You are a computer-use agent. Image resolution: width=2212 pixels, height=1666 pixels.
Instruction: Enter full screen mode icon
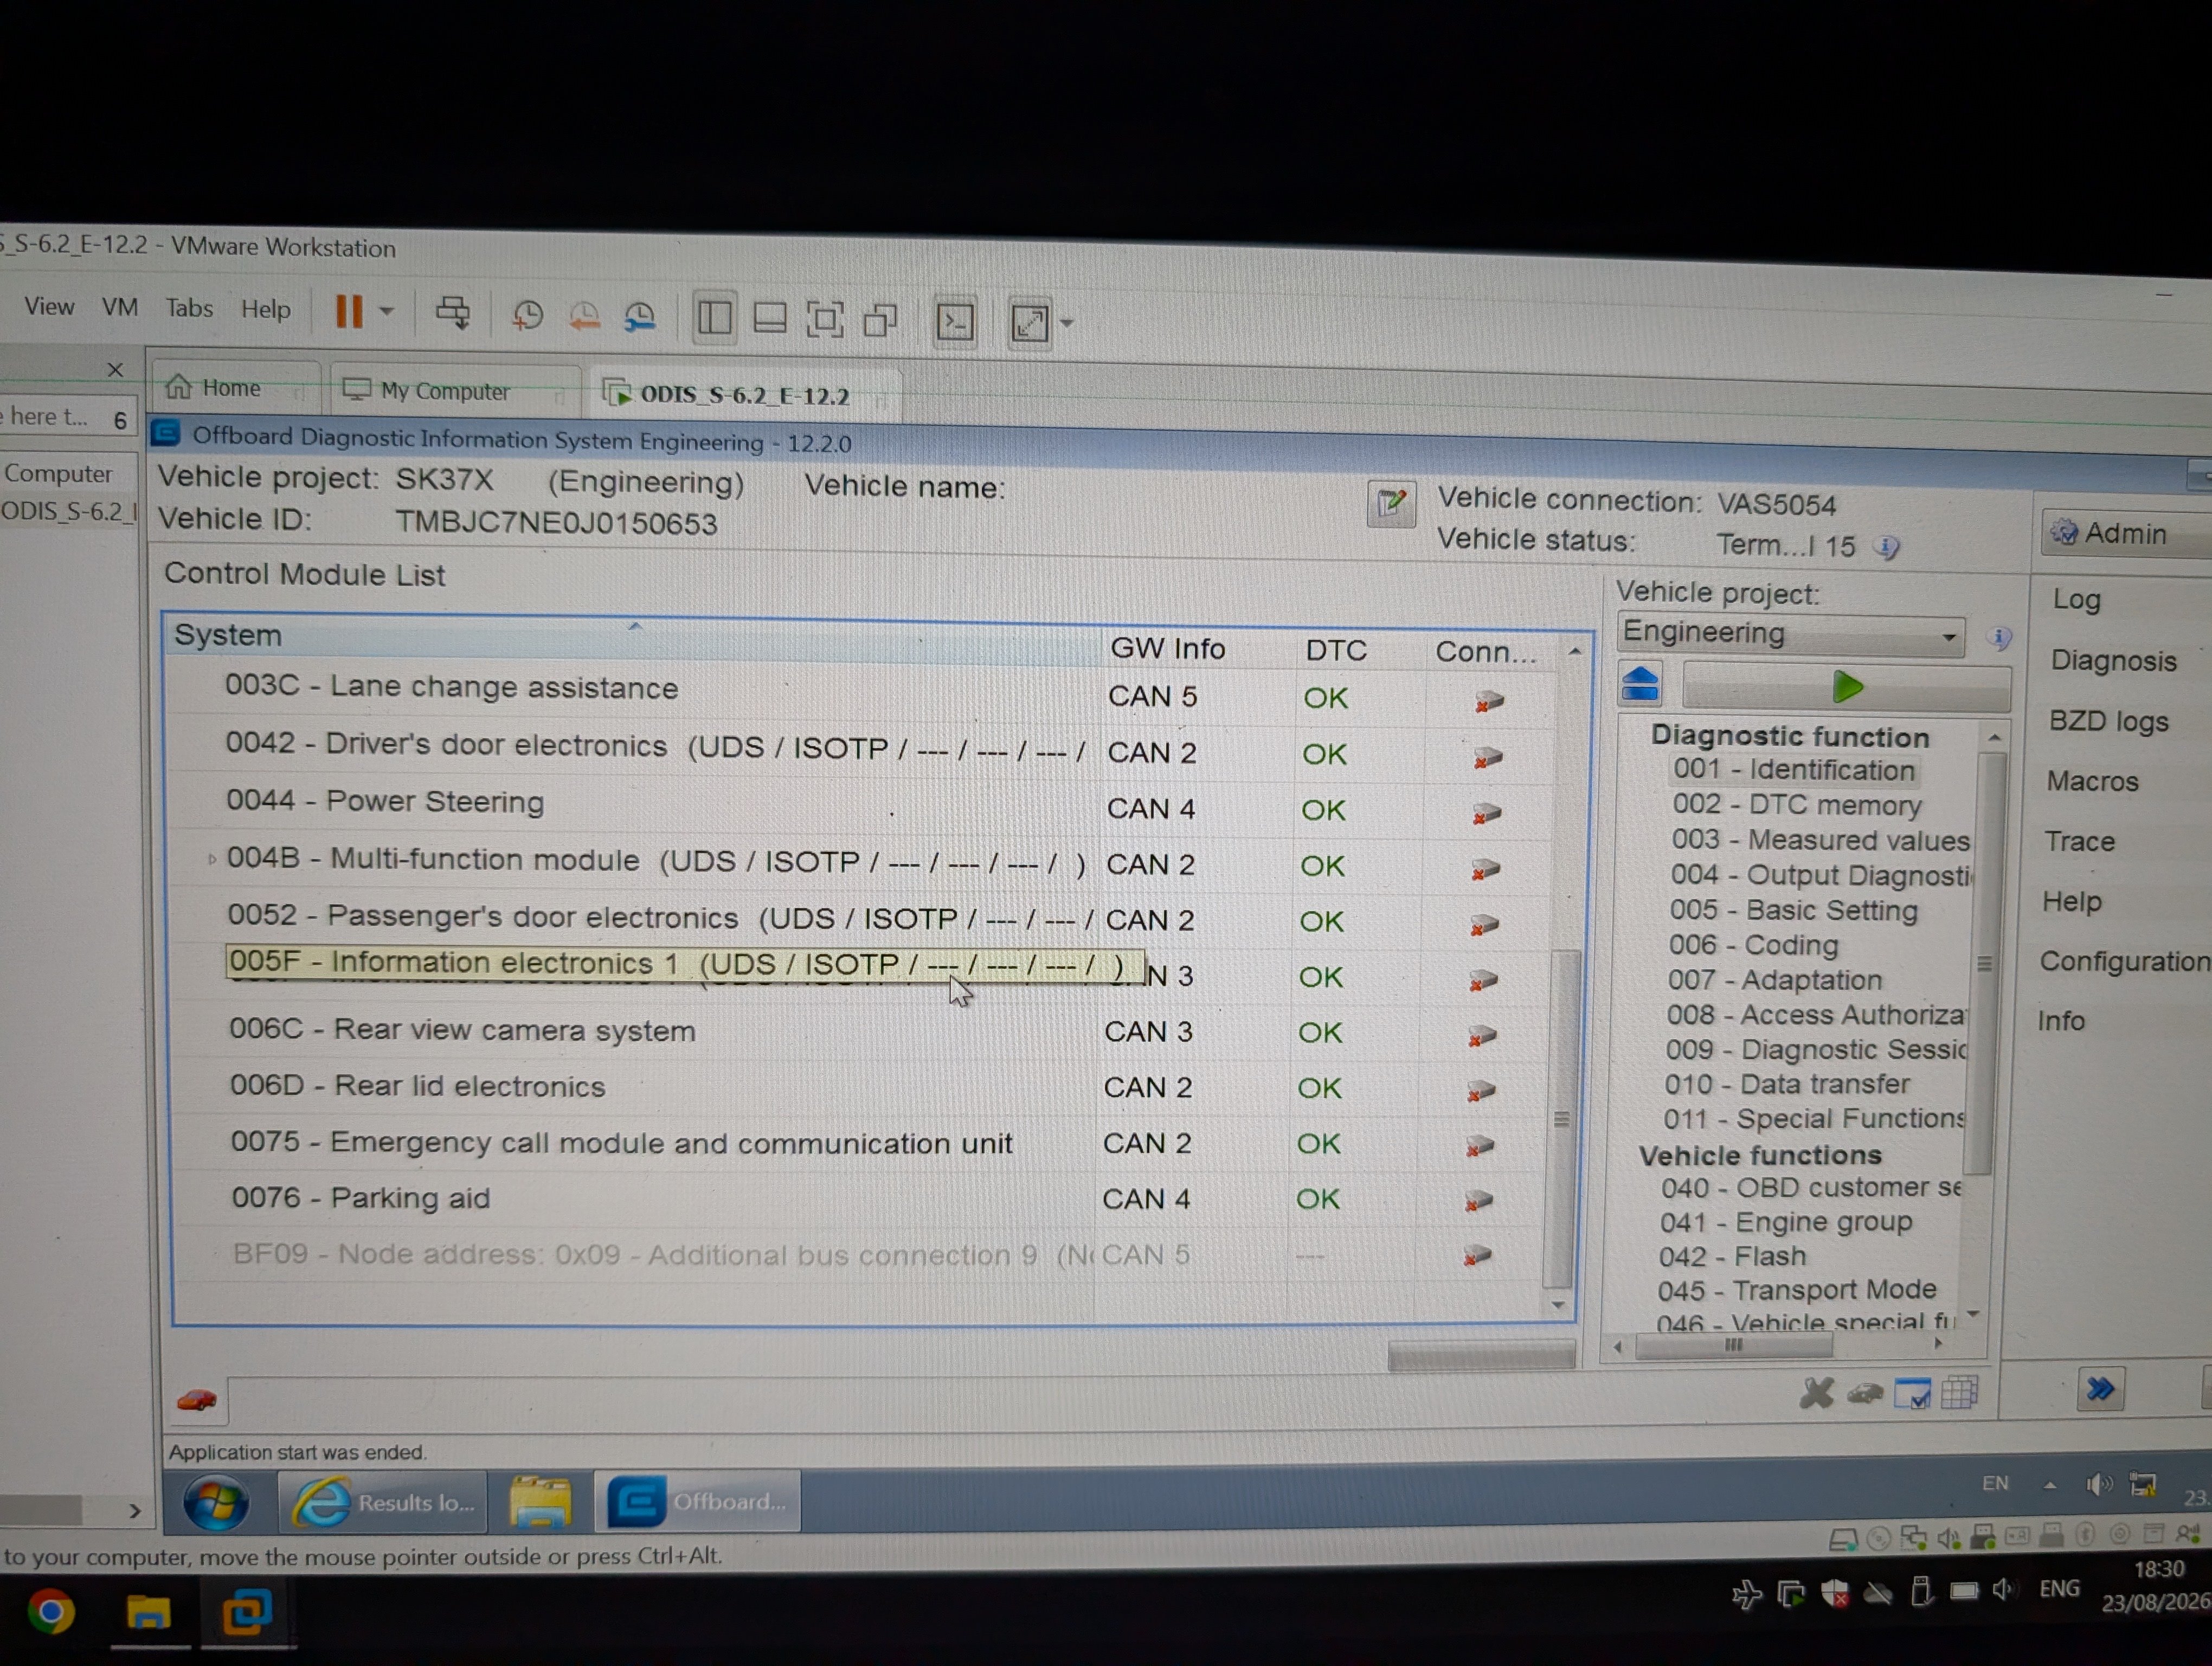(x=825, y=321)
